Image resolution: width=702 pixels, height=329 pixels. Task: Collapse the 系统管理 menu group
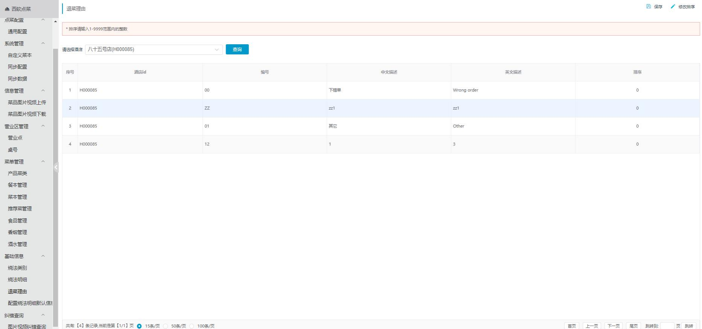(43, 44)
